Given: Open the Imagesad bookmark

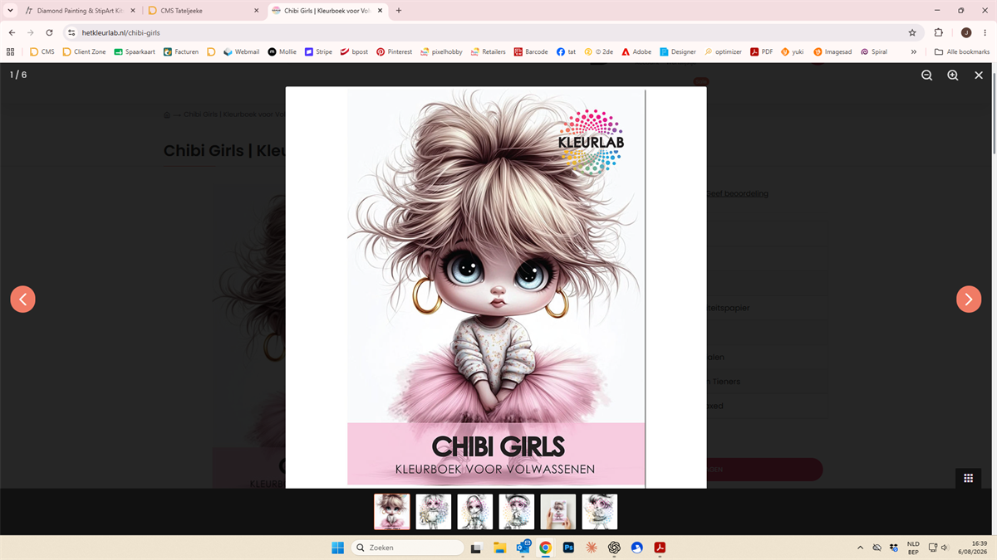Looking at the screenshot, I should [832, 51].
